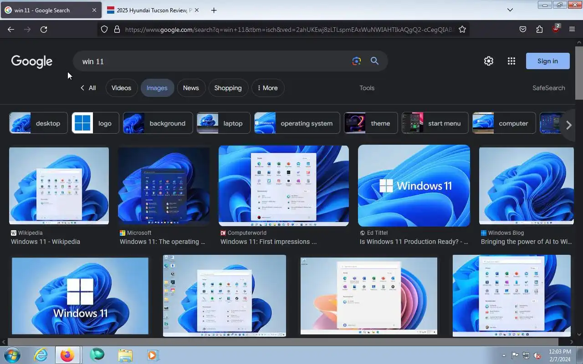Open the shield tracking protection icon
The width and height of the screenshot is (583, 364).
pyautogui.click(x=104, y=29)
